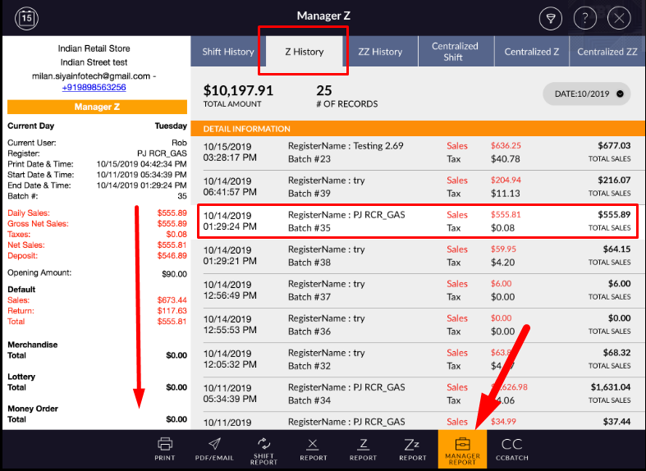Select the Batch #23 Testing 2.69 record
This screenshot has height=471, width=646.
click(x=417, y=152)
